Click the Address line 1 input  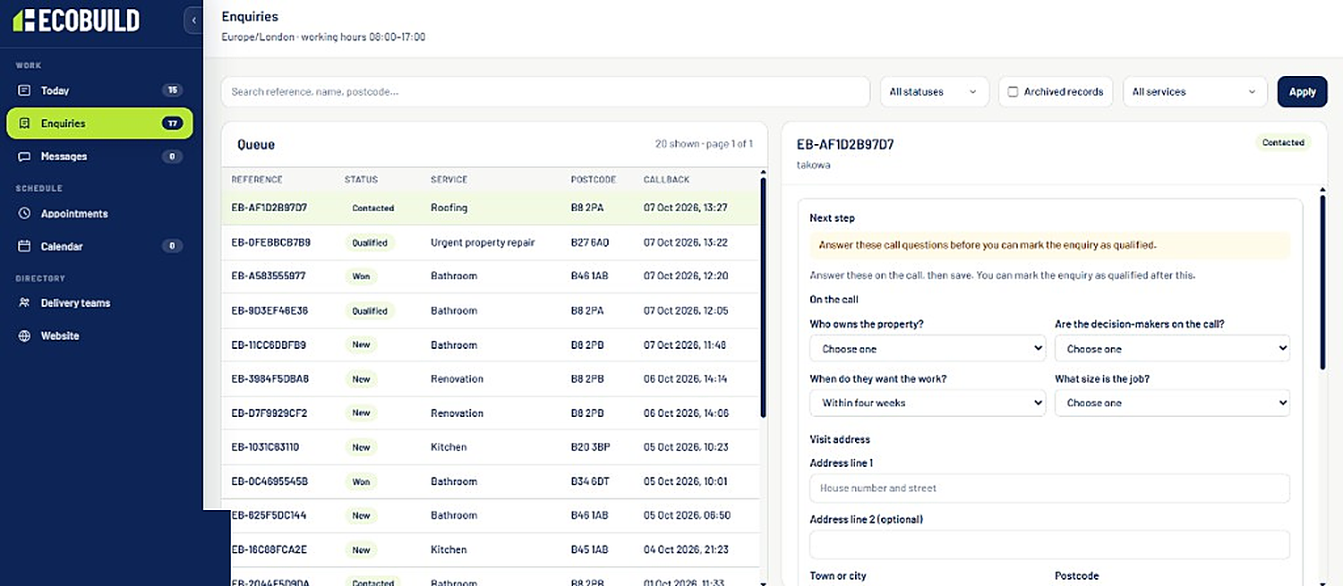[x=1049, y=488]
